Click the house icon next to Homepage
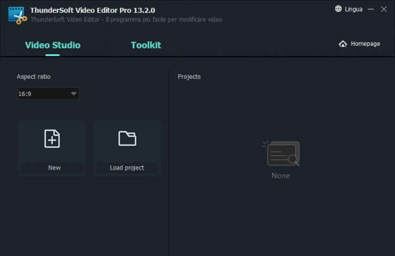This screenshot has width=395, height=256. pos(343,44)
